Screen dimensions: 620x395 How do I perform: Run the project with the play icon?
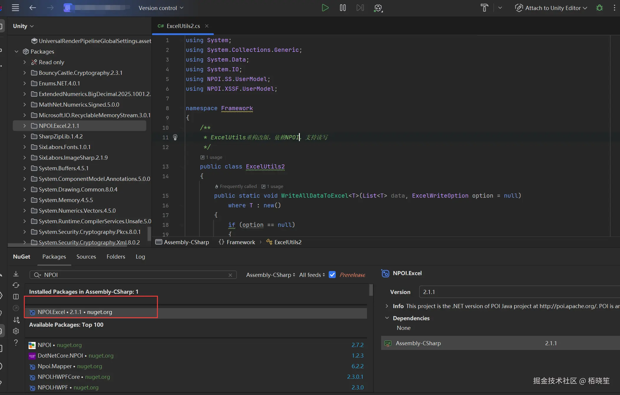[325, 8]
